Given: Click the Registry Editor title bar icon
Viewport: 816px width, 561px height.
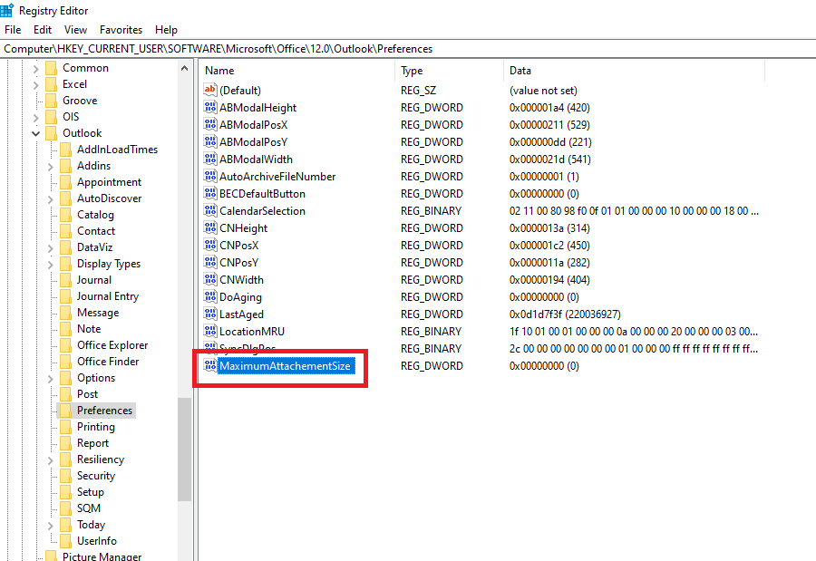Looking at the screenshot, I should click(x=8, y=10).
